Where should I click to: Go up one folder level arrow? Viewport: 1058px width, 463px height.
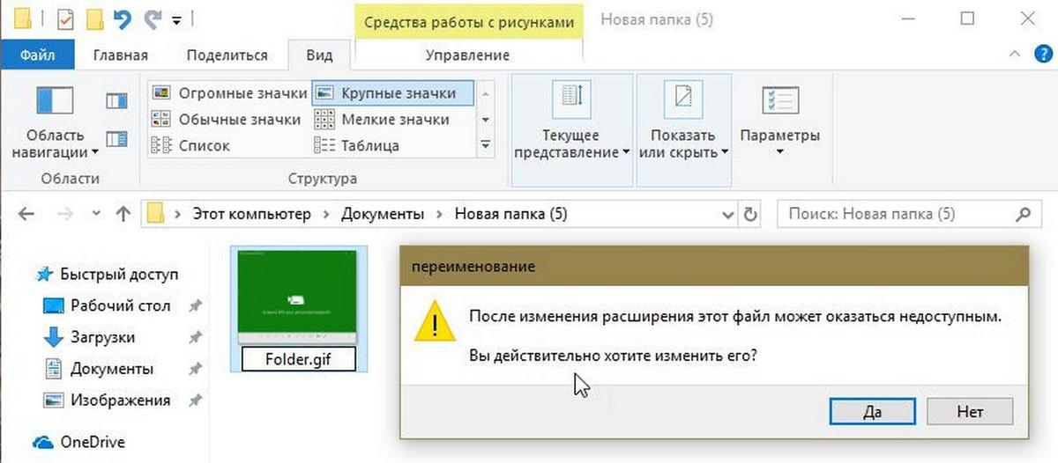(123, 214)
